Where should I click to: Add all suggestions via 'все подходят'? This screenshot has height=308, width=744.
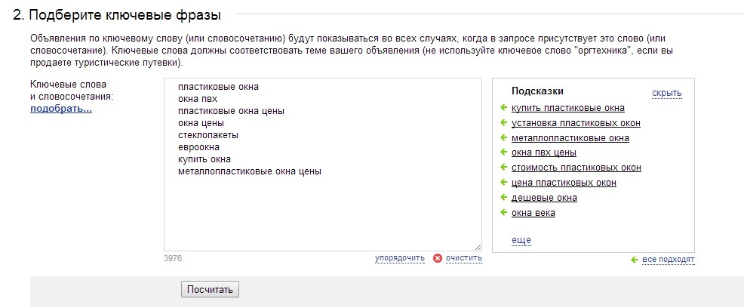tap(668, 260)
